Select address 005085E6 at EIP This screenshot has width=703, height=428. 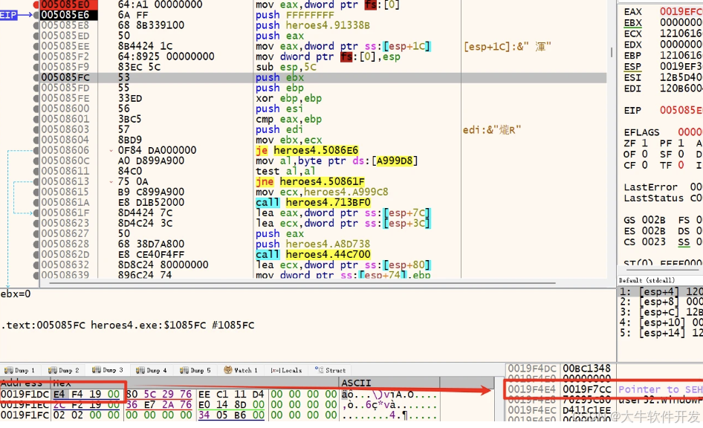coord(65,15)
